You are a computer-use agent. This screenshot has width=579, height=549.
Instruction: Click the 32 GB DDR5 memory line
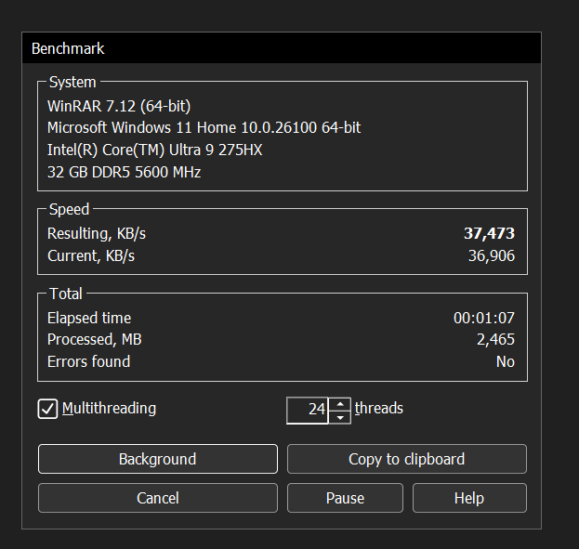[125, 172]
